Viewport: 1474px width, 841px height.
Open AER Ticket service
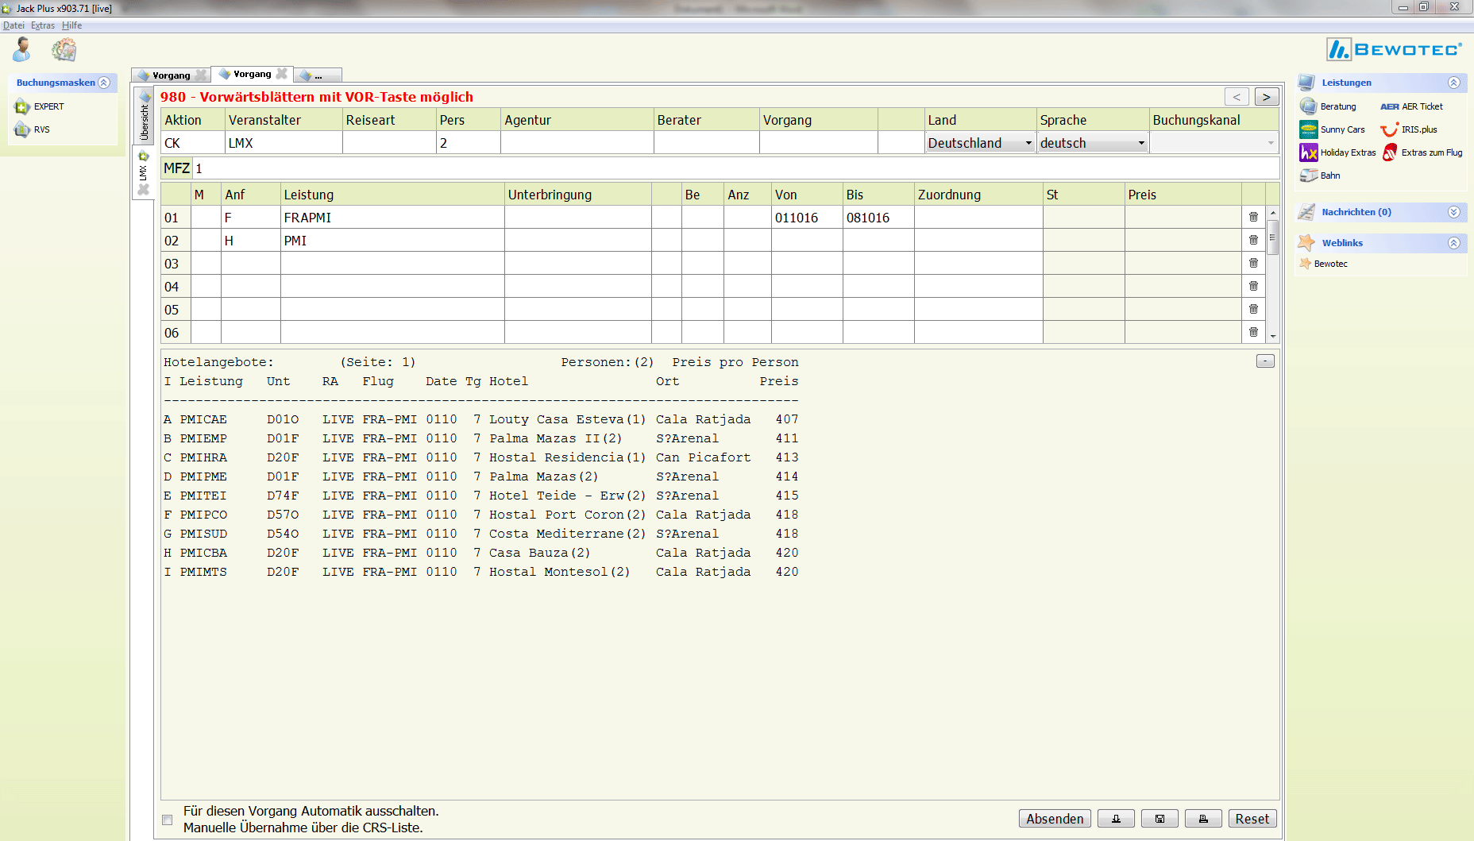(x=1412, y=106)
